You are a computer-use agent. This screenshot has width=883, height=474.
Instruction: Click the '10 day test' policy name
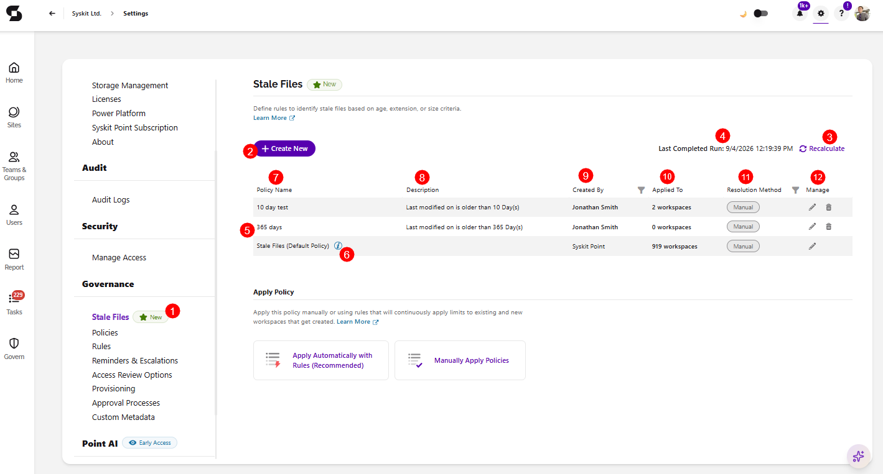(273, 207)
